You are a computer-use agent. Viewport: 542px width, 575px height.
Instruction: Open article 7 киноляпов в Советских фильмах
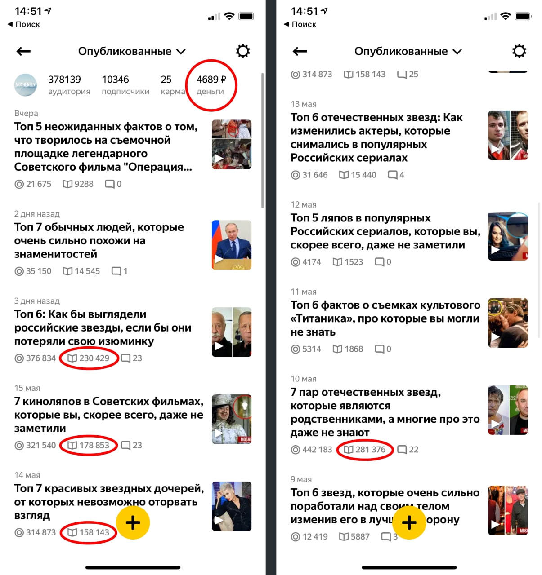coord(108,415)
